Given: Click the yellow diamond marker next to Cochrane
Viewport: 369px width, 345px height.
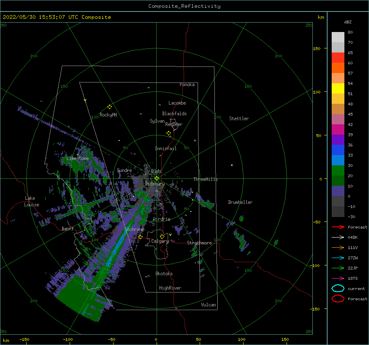Looking at the screenshot, I should 140,237.
